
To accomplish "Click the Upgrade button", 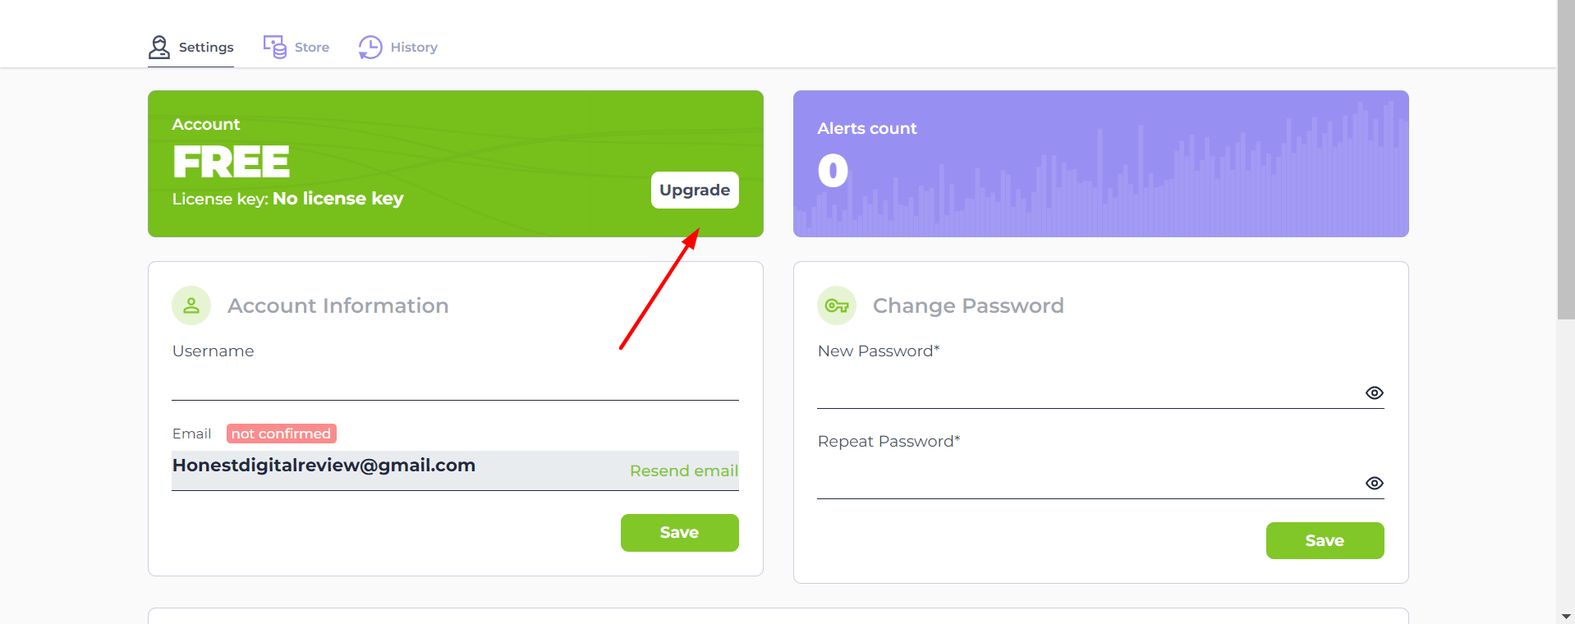I will [x=695, y=190].
